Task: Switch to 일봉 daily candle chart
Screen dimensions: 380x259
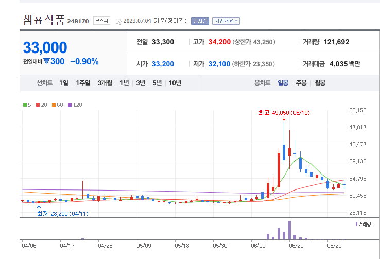Action: tap(283, 83)
